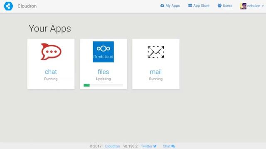The image size is (266, 149).
Task: Click the chat bubbles footer icon
Action: (173, 146)
